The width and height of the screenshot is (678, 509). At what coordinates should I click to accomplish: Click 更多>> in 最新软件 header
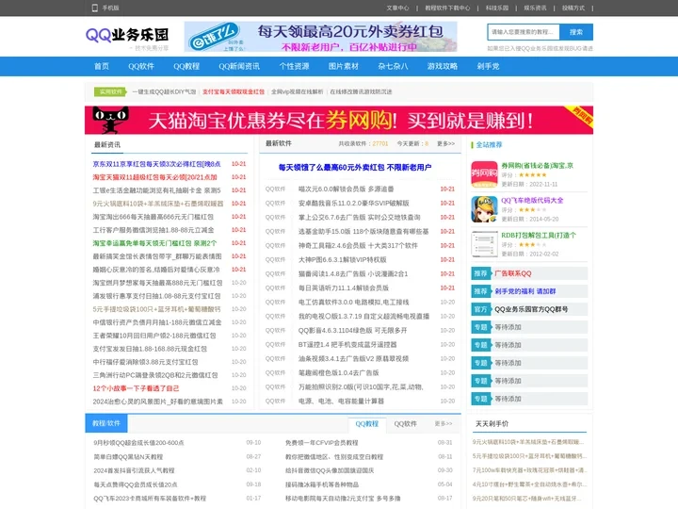[x=445, y=143]
